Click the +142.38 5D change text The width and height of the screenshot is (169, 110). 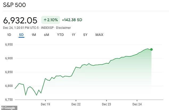[x=72, y=20]
